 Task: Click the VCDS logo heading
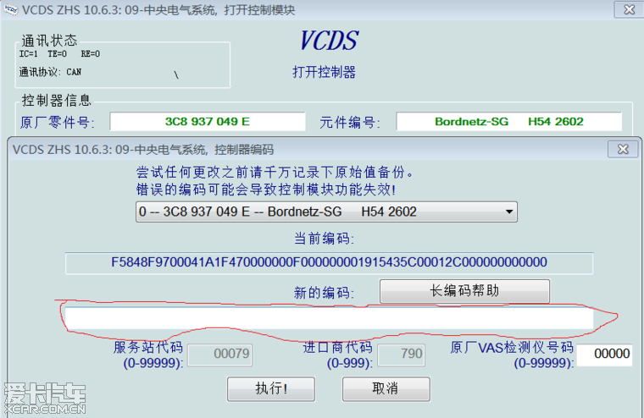[x=329, y=41]
